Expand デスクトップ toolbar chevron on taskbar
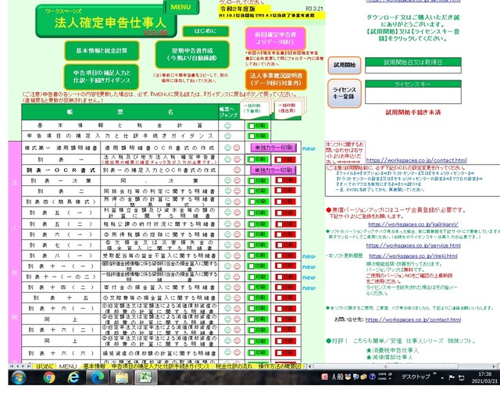 click(x=434, y=374)
